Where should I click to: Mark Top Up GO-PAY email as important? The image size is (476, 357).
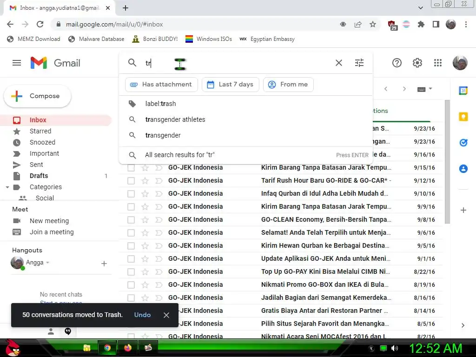(x=159, y=271)
